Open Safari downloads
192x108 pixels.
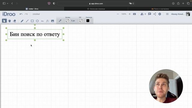[173, 3]
